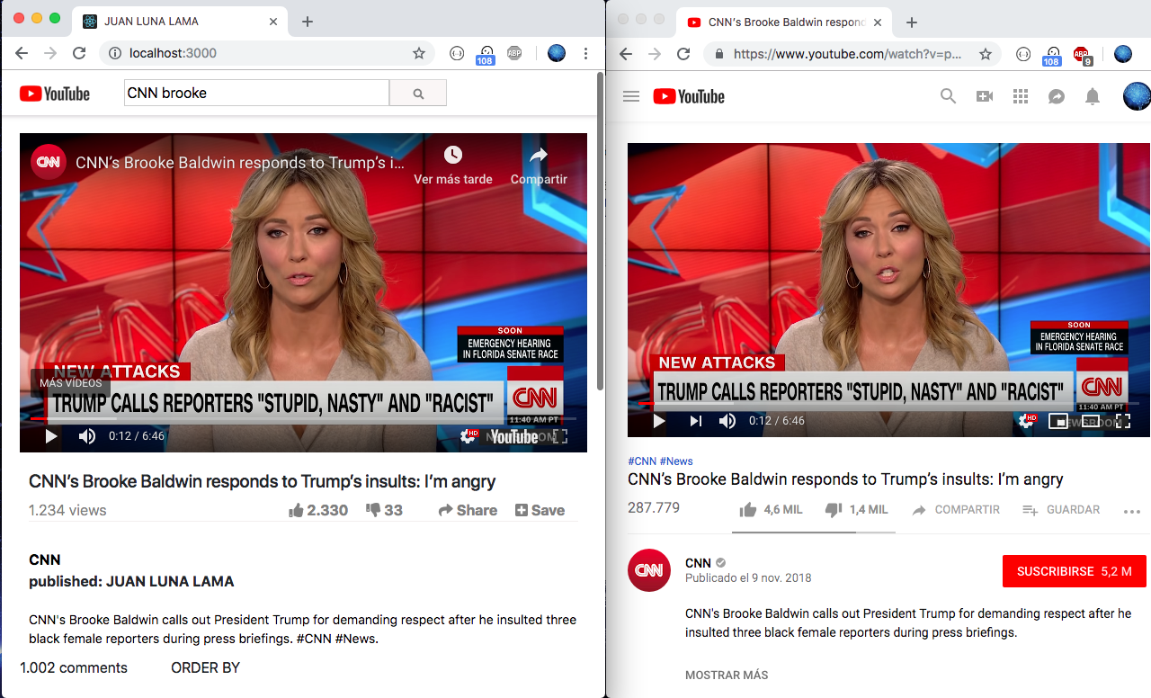Dislike the video with 1,4 MIL dislikes
The width and height of the screenshot is (1151, 698).
coord(834,510)
